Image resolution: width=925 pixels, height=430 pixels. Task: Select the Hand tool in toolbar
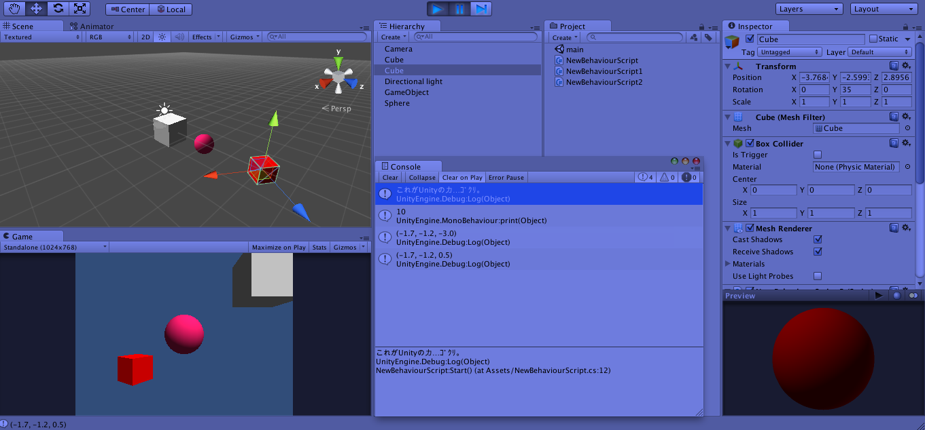15,9
